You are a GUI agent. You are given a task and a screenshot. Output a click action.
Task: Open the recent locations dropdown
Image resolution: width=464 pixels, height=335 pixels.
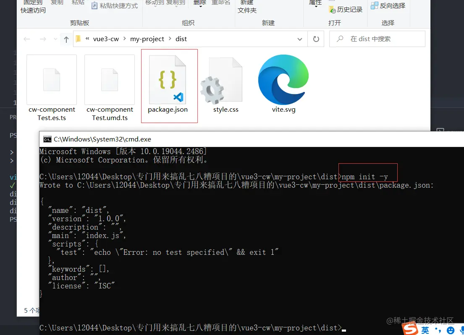55,39
